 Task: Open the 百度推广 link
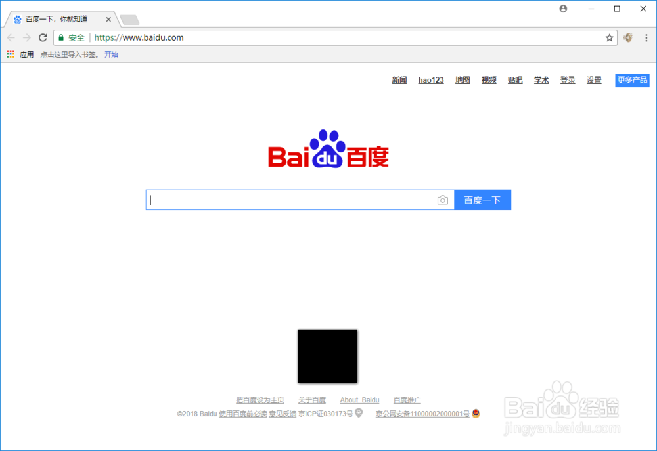coord(407,400)
